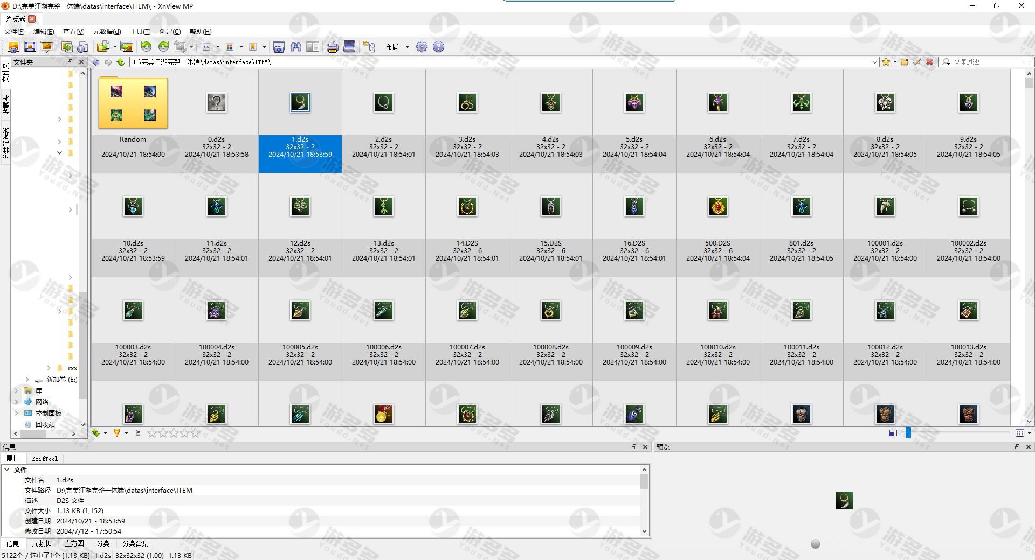The image size is (1035, 560).
Task: Open 文件(F) menu
Action: (14, 32)
